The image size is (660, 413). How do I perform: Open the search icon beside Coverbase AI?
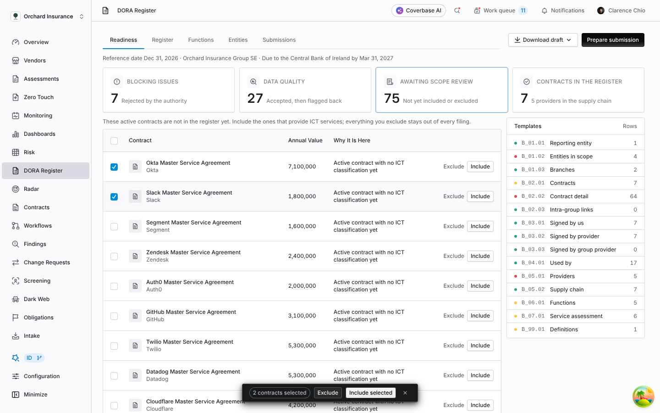pyautogui.click(x=457, y=11)
